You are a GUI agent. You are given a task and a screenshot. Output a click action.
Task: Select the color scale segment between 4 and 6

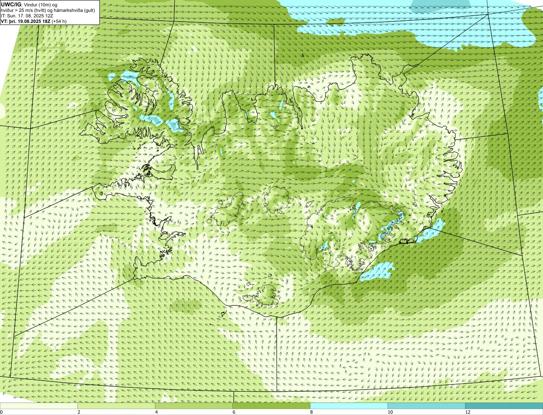point(194,406)
